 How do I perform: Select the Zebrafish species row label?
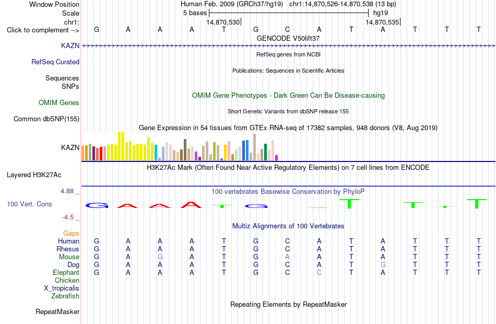point(65,296)
